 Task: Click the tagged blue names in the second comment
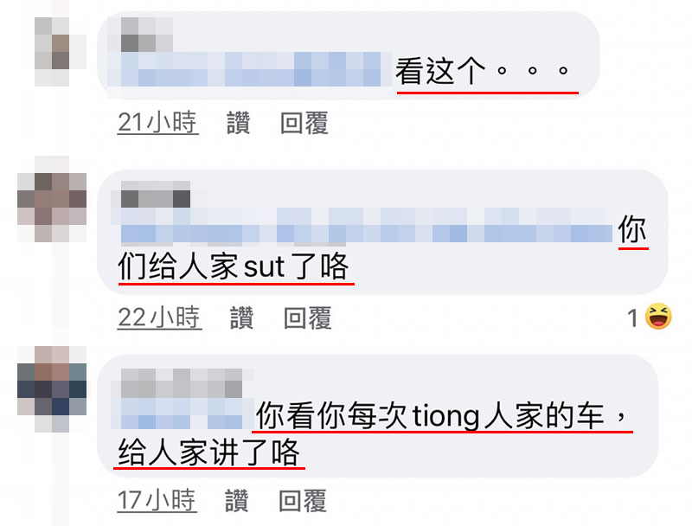pos(366,225)
